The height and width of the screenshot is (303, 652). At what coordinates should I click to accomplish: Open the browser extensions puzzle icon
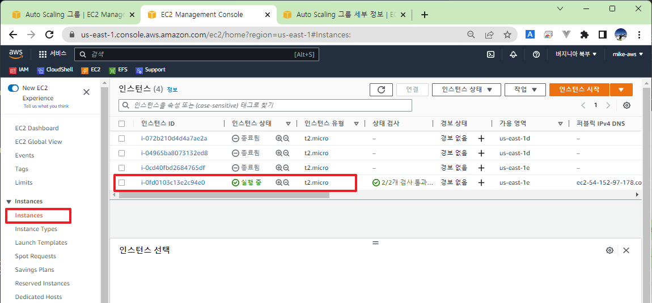point(585,35)
